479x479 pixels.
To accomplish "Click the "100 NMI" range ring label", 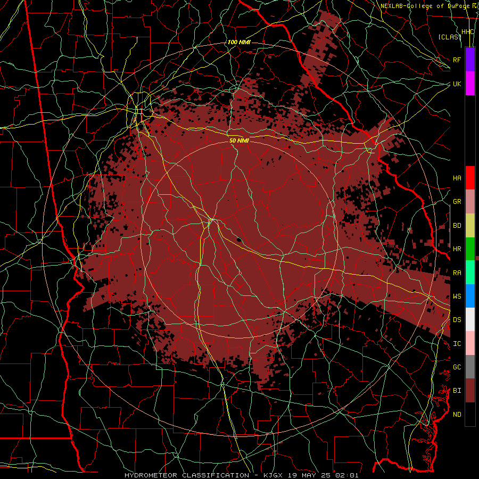I will [x=239, y=42].
